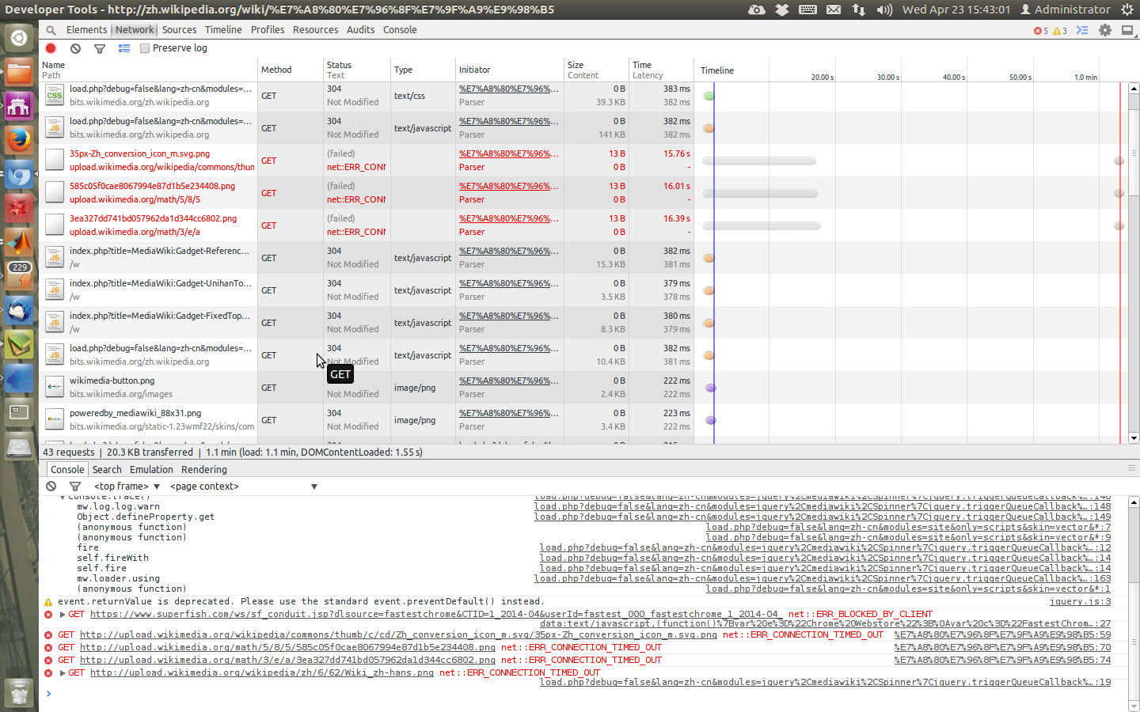Sort requests by the Initiator column header
The image size is (1140, 712).
[510, 70]
